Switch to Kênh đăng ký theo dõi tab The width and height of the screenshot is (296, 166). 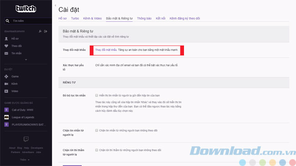pyautogui.click(x=184, y=18)
